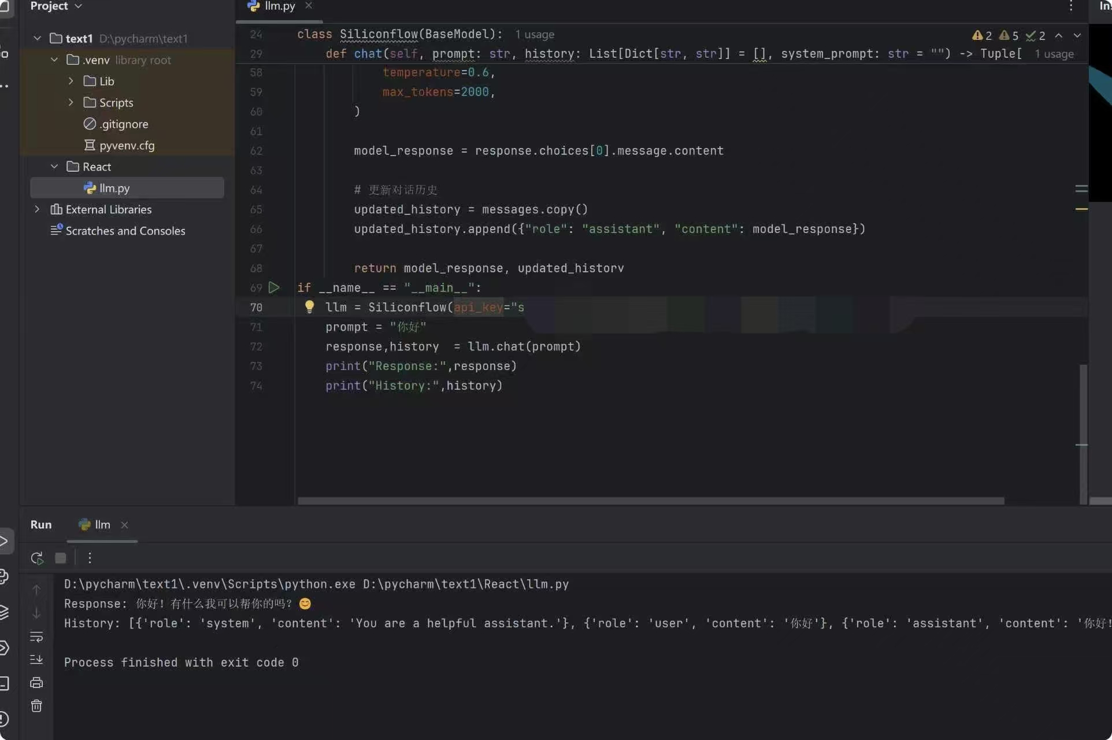1112x740 pixels.
Task: Collapse the .venv folder
Action: point(54,60)
